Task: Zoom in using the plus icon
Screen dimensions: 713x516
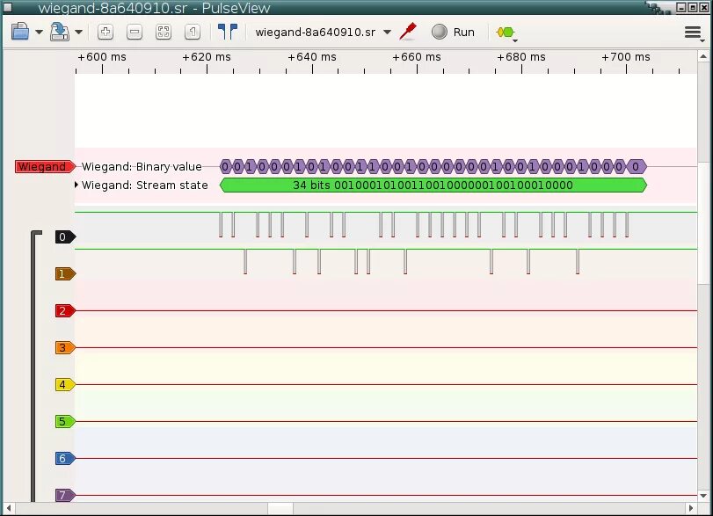Action: pos(105,32)
